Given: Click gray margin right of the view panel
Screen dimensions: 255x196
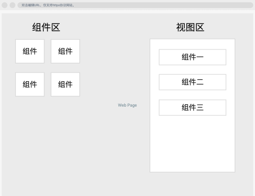Looking at the screenshot, I should click(x=244, y=106).
